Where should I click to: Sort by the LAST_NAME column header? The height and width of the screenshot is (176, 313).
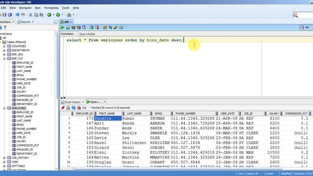pos(134,113)
